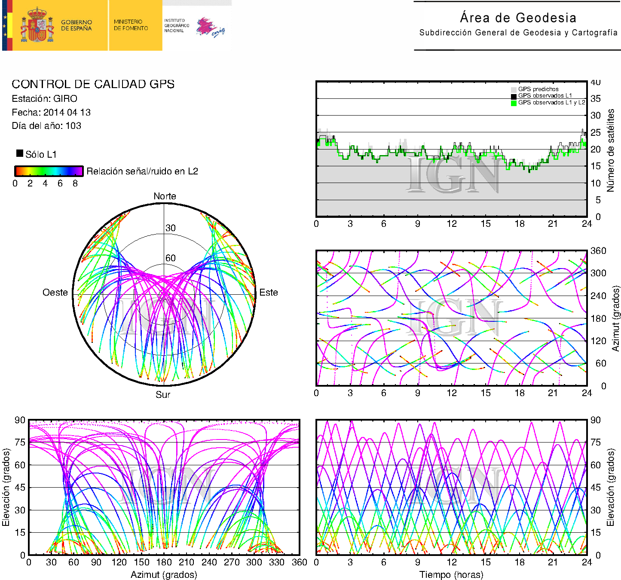Click the Azimut (grados) bottom axis title
The image size is (621, 580).
164,574
